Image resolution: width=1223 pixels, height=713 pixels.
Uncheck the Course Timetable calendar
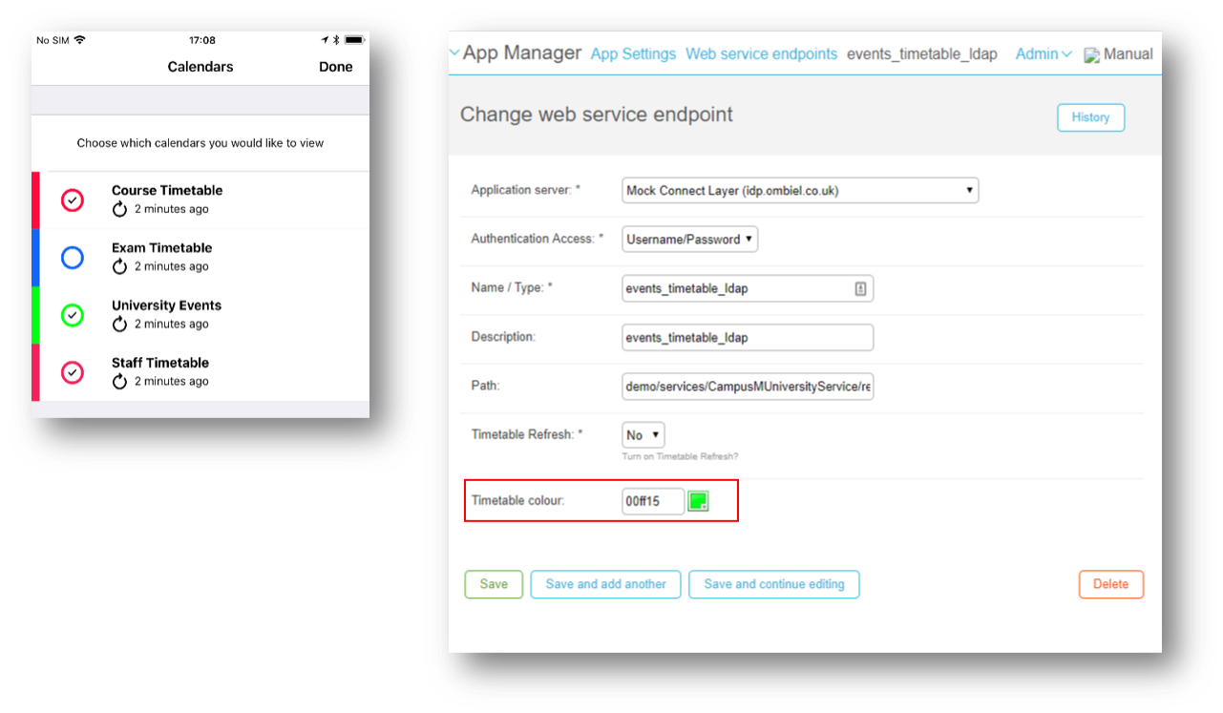coord(73,199)
